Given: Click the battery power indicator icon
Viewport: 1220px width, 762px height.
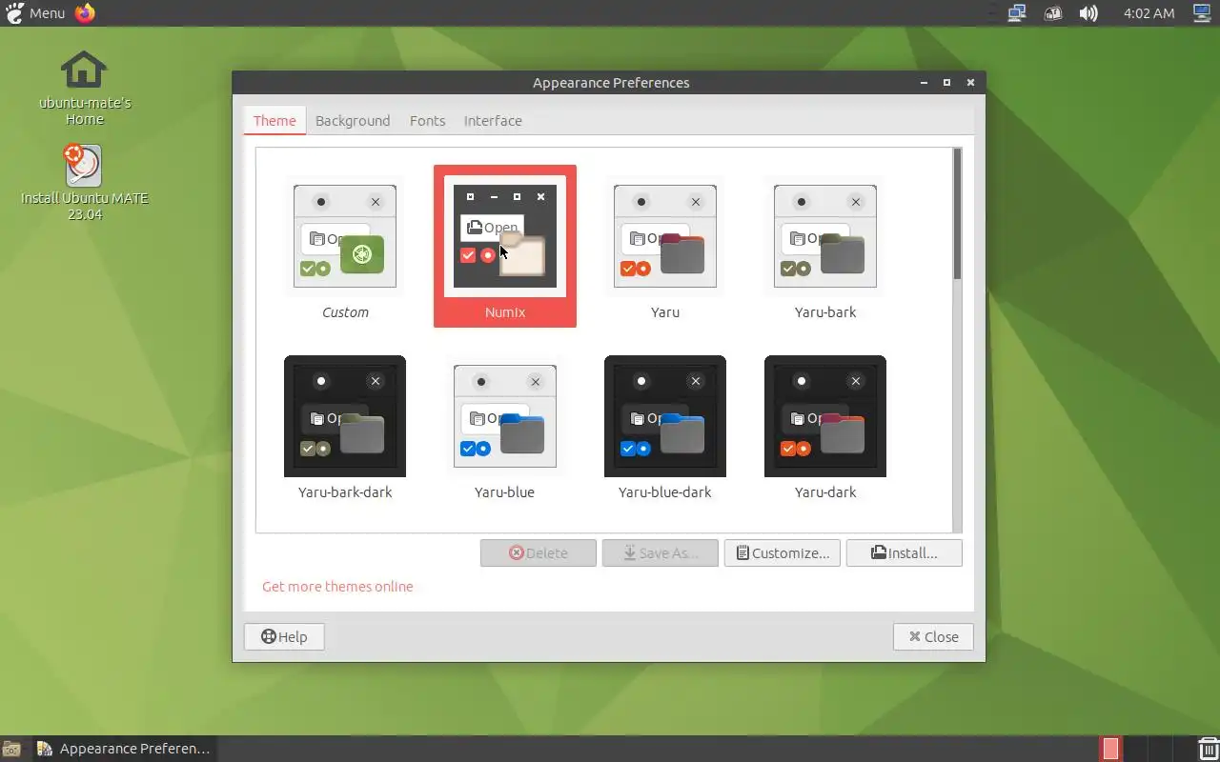Looking at the screenshot, I should (x=1053, y=13).
